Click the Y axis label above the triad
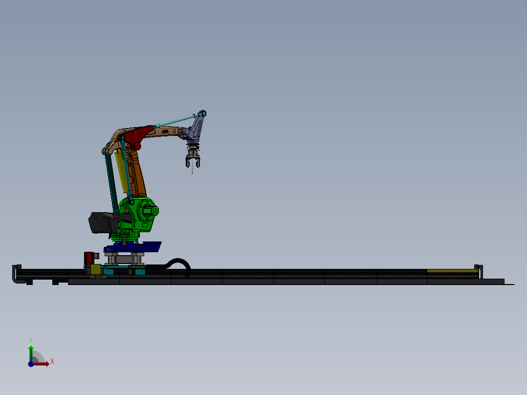The width and height of the screenshot is (527, 395). tap(31, 339)
